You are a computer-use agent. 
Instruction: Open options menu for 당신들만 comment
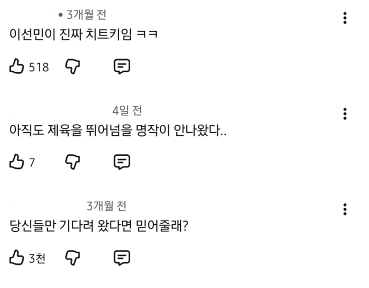pyautogui.click(x=345, y=209)
